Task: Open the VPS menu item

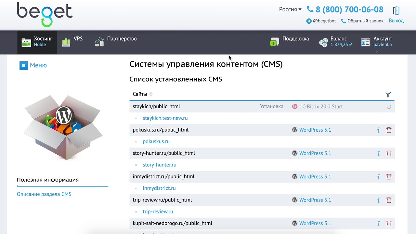Action: (72, 42)
